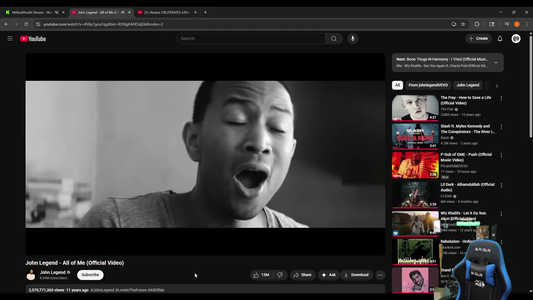The image size is (533, 300).
Task: Open John Legend channel avatar
Action: pos(31,275)
